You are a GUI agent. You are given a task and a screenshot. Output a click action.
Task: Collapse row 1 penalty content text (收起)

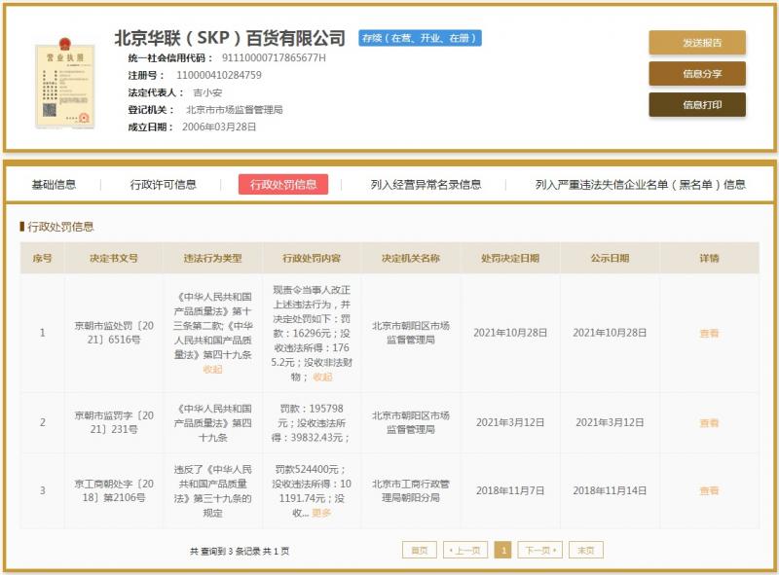tap(322, 377)
